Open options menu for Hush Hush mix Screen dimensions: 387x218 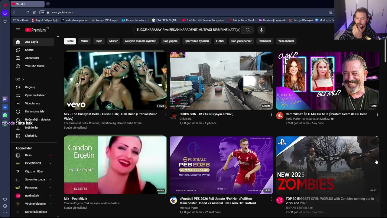[x=165, y=114]
